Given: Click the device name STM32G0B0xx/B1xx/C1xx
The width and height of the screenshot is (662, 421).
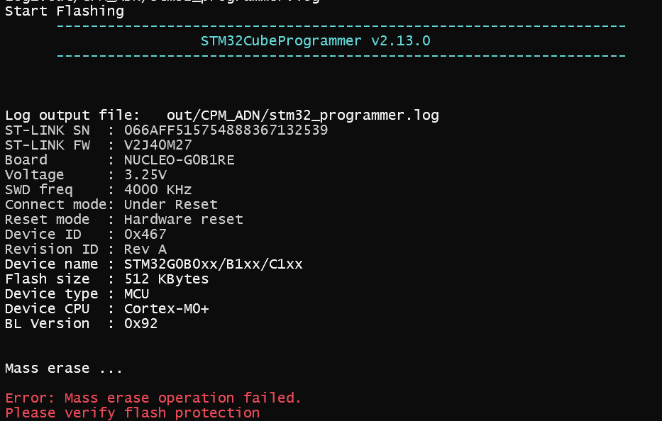Looking at the screenshot, I should coord(213,264).
